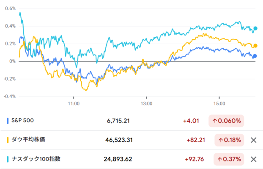Click the Dow up 0.18% badge

pyautogui.click(x=229, y=140)
